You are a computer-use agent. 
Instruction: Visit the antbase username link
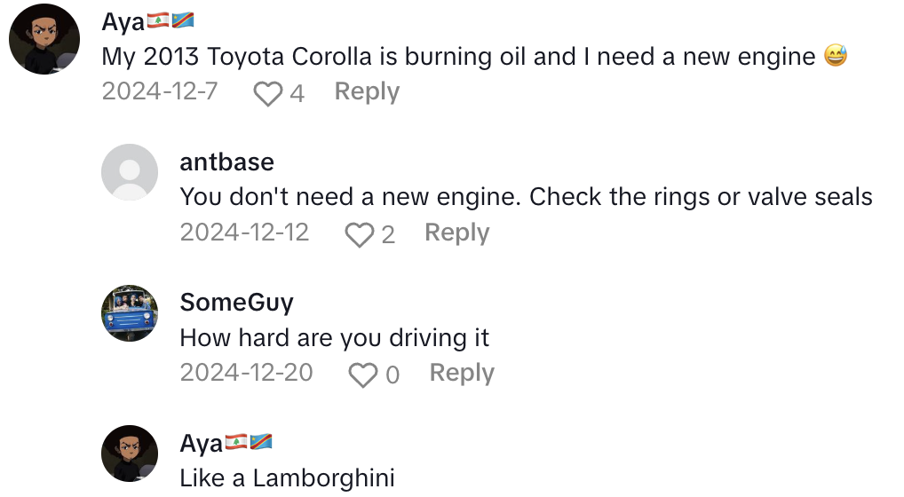[x=226, y=162]
